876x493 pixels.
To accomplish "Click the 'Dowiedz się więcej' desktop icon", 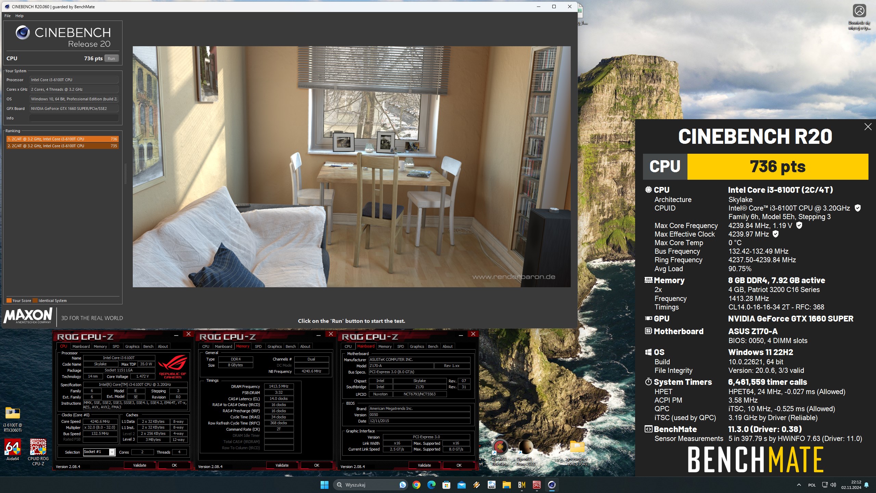I will click(x=859, y=17).
